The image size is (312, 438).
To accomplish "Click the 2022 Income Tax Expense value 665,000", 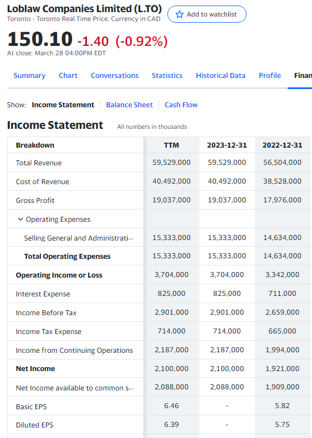I will (x=282, y=331).
